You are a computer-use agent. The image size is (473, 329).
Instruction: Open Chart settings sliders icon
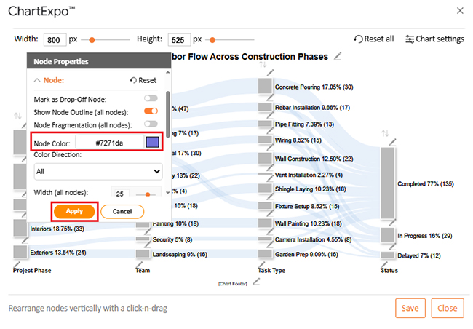(x=410, y=39)
